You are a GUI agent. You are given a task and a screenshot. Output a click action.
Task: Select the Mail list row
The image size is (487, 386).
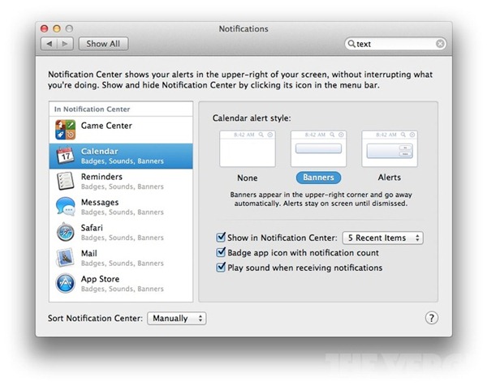tap(121, 258)
